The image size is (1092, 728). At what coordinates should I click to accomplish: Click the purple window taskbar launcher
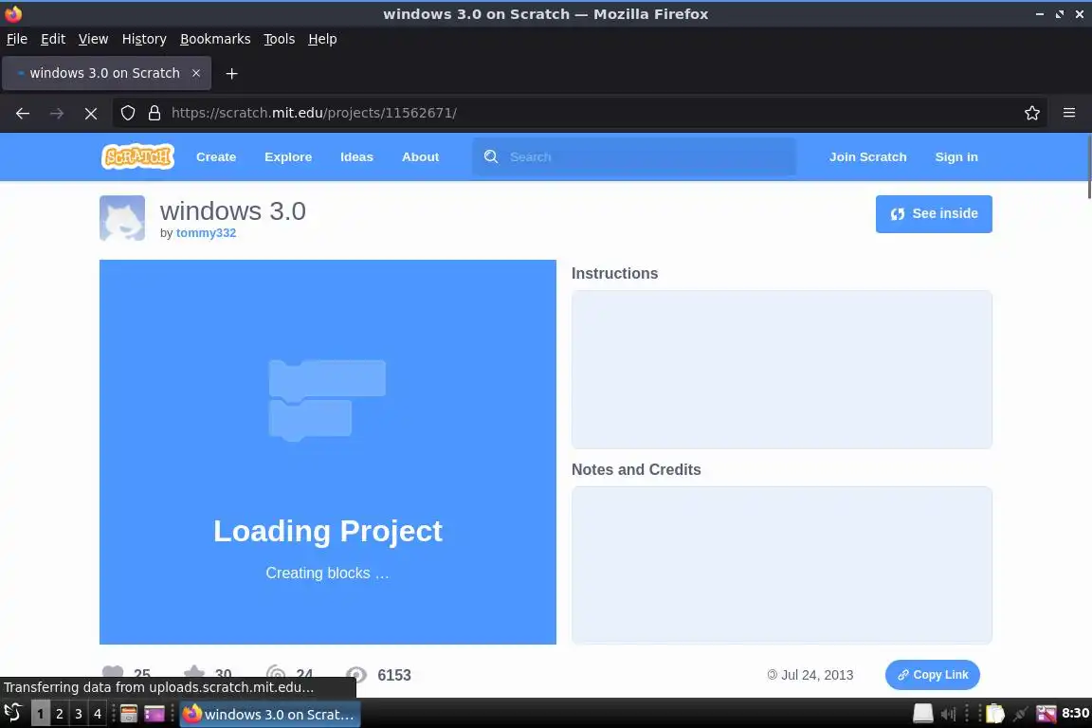pyautogui.click(x=155, y=714)
